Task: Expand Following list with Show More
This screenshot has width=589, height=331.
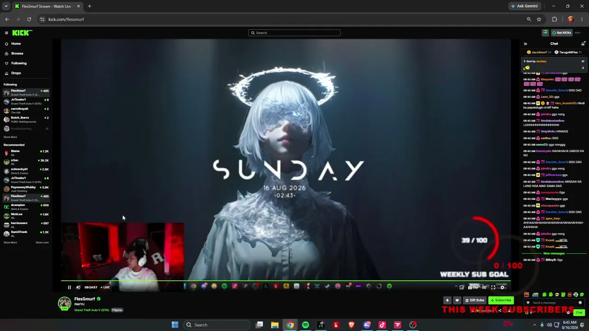Action: (x=10, y=137)
